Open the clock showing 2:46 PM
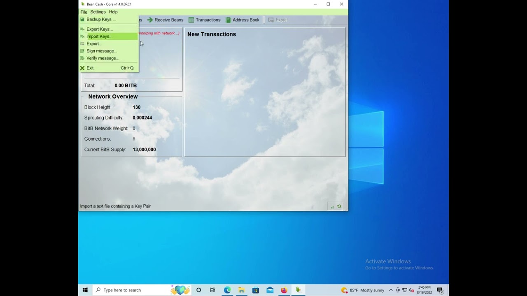Image resolution: width=527 pixels, height=296 pixels. coord(424,290)
